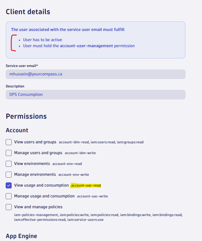Click the Description input field
Viewport: 202px width, 241px height.
pyautogui.click(x=95, y=94)
